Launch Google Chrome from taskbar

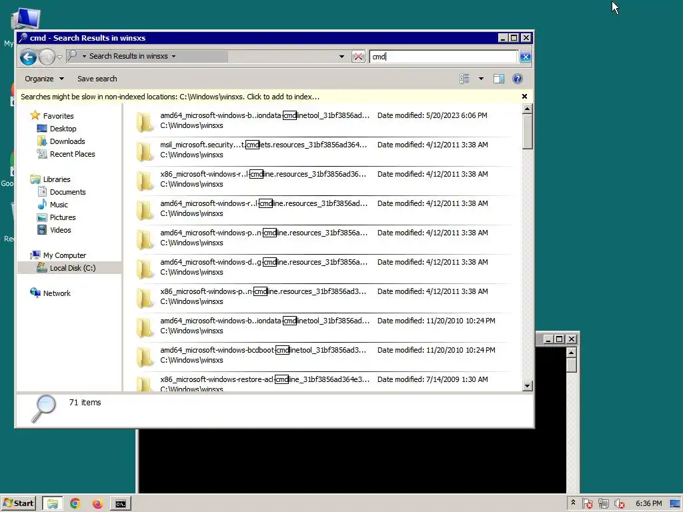pos(75,504)
